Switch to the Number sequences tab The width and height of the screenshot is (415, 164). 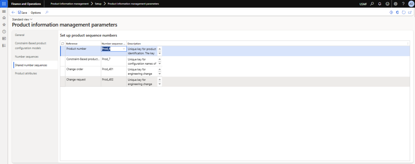pyautogui.click(x=27, y=57)
